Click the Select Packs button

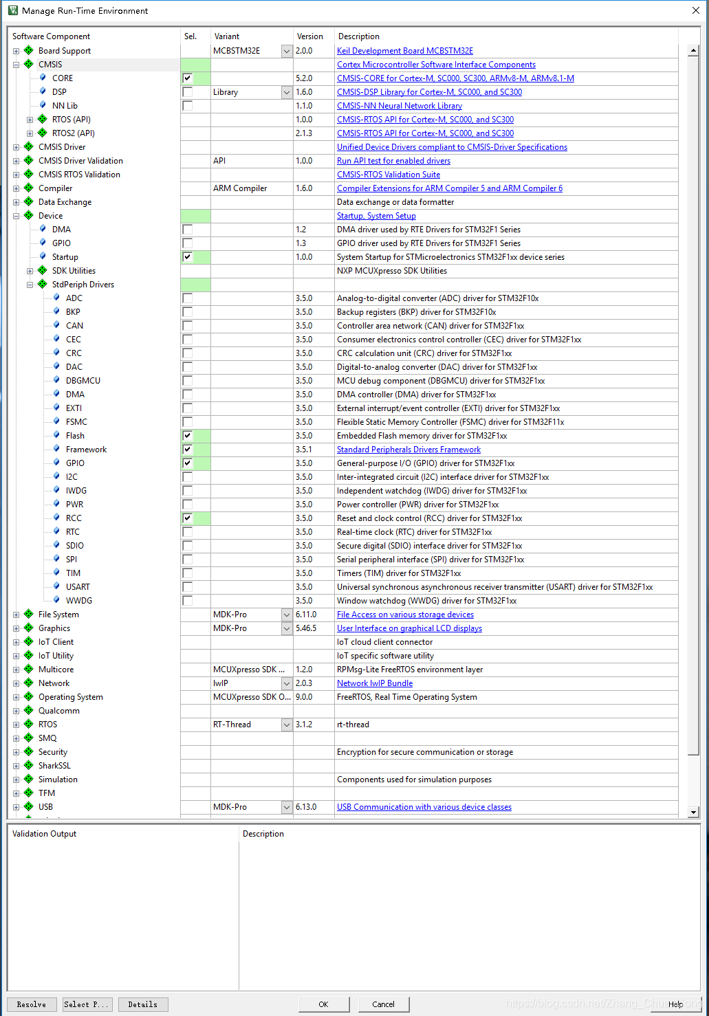[x=87, y=1004]
